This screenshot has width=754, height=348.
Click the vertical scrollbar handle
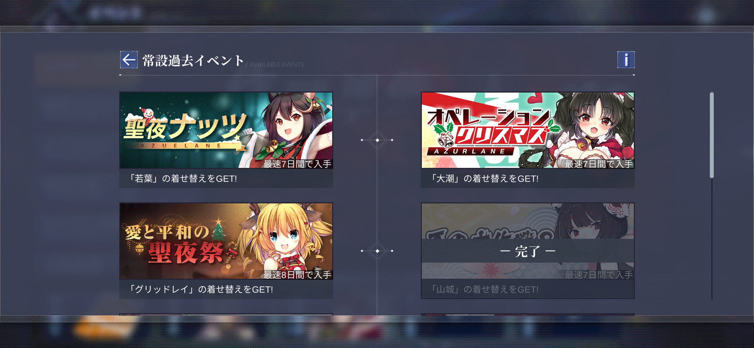click(712, 135)
